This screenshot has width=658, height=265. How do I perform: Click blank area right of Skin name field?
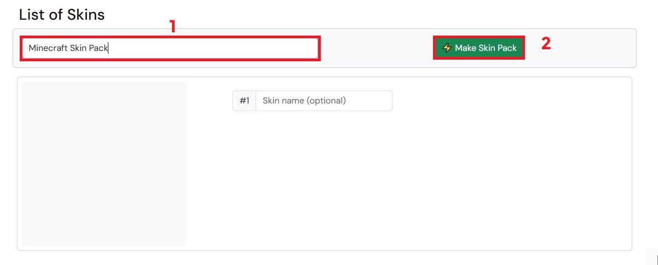tap(493, 101)
